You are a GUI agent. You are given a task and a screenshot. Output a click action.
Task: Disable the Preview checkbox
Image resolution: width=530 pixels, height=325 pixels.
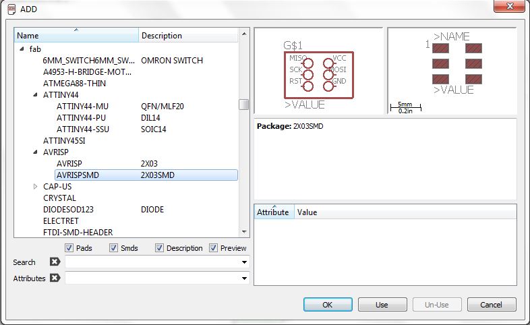click(x=213, y=247)
